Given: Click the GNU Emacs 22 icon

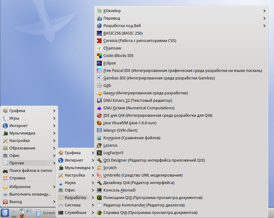Looking at the screenshot, I should (99, 100).
